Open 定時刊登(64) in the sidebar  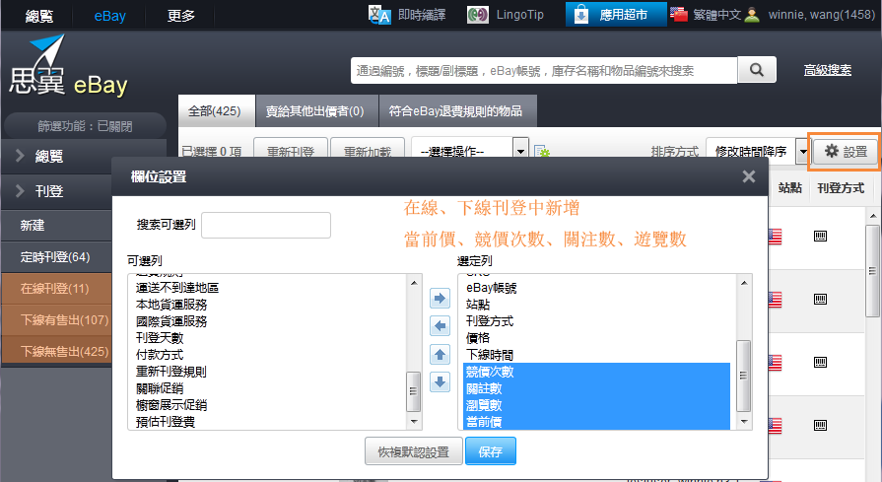tap(57, 257)
